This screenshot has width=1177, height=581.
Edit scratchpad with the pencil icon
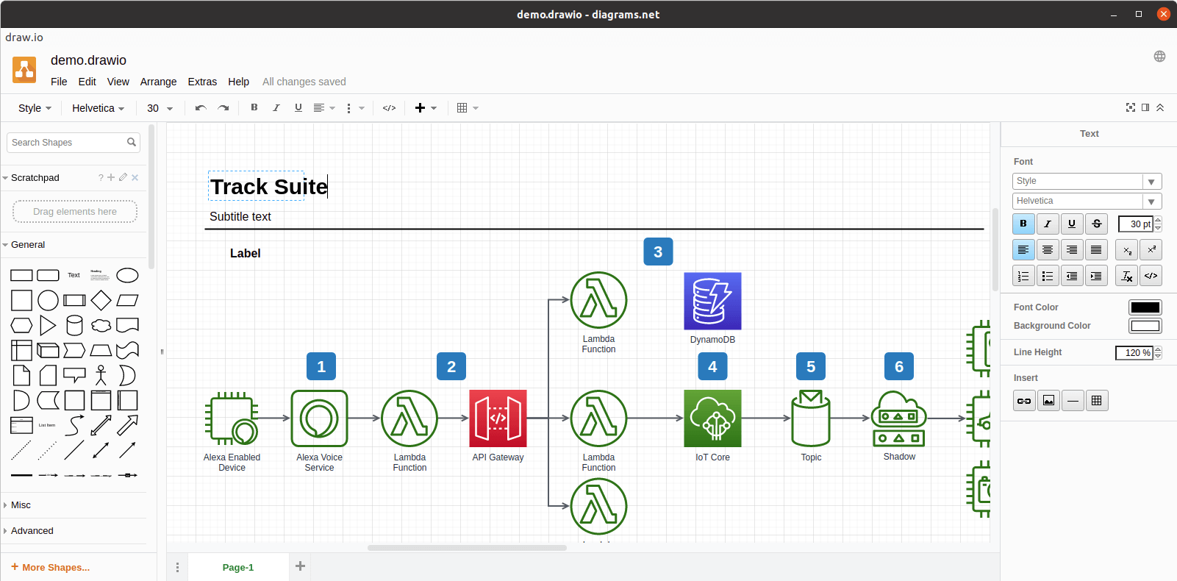click(123, 177)
